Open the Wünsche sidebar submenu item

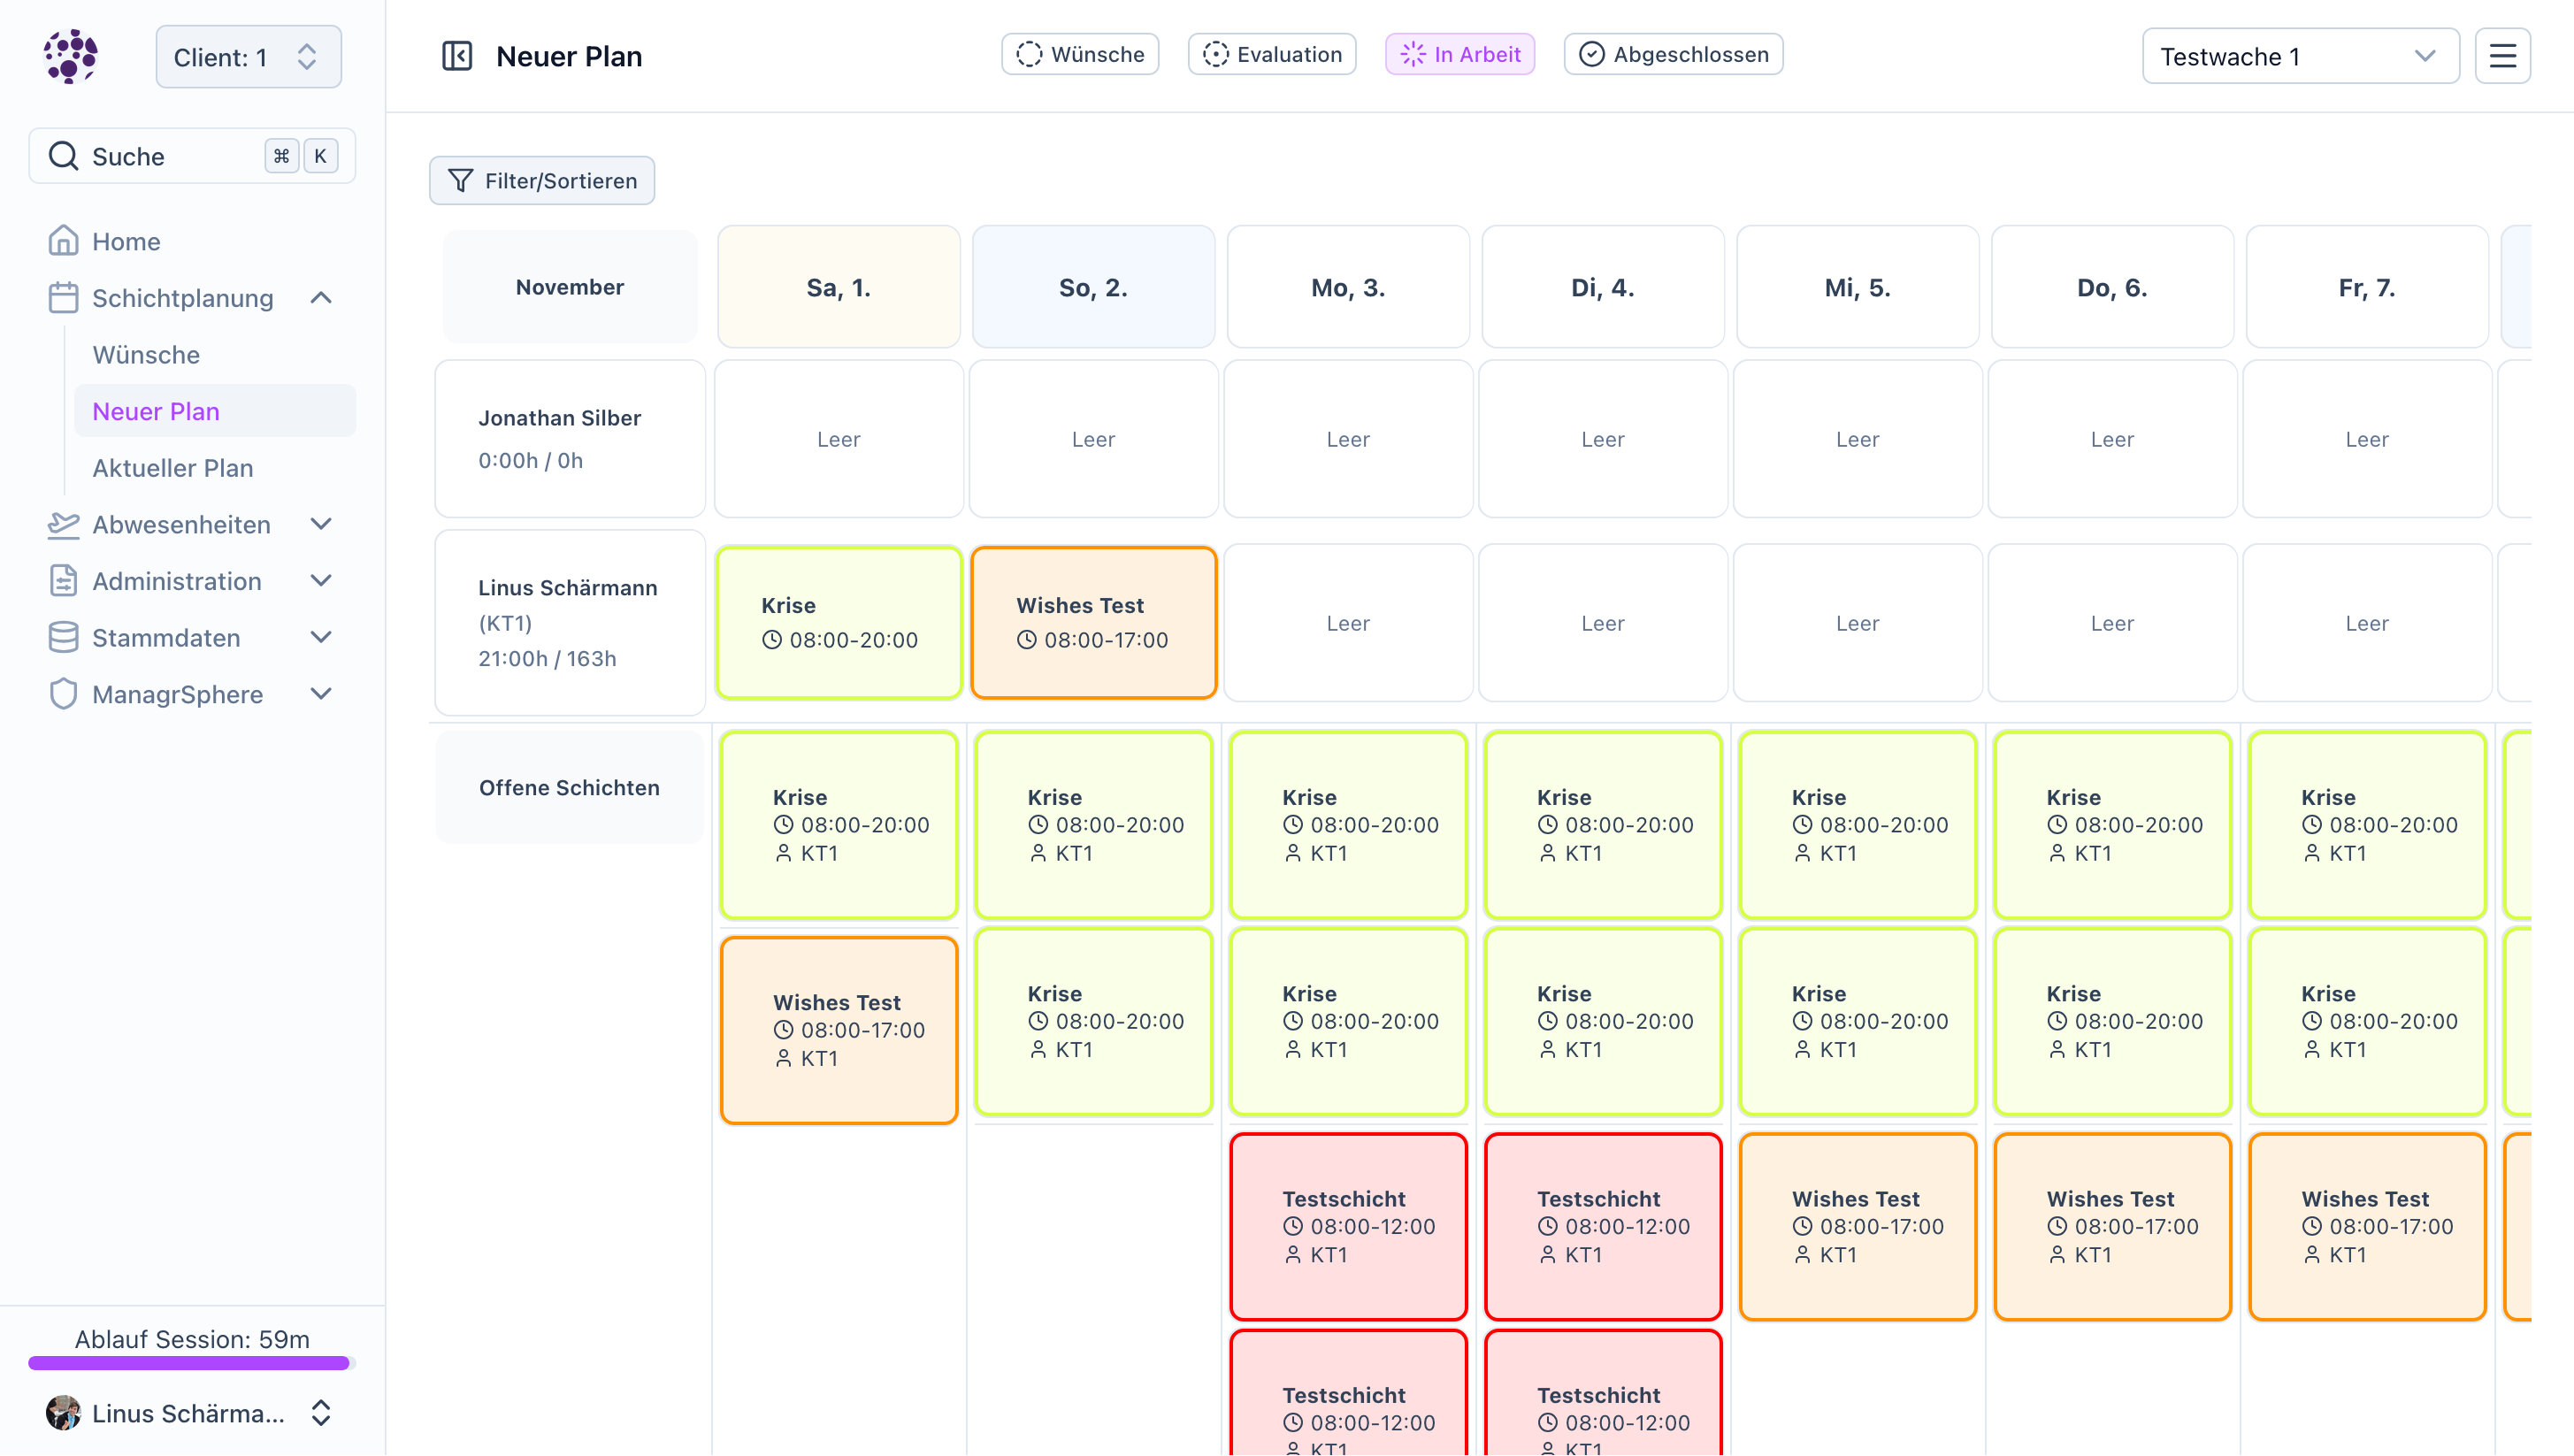coord(146,355)
